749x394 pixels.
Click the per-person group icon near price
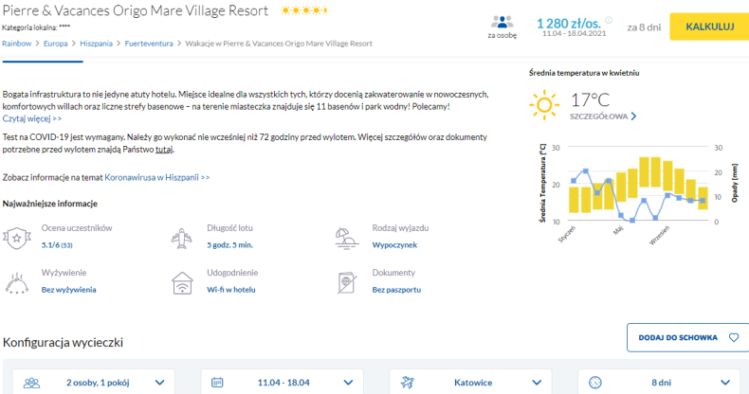502,22
